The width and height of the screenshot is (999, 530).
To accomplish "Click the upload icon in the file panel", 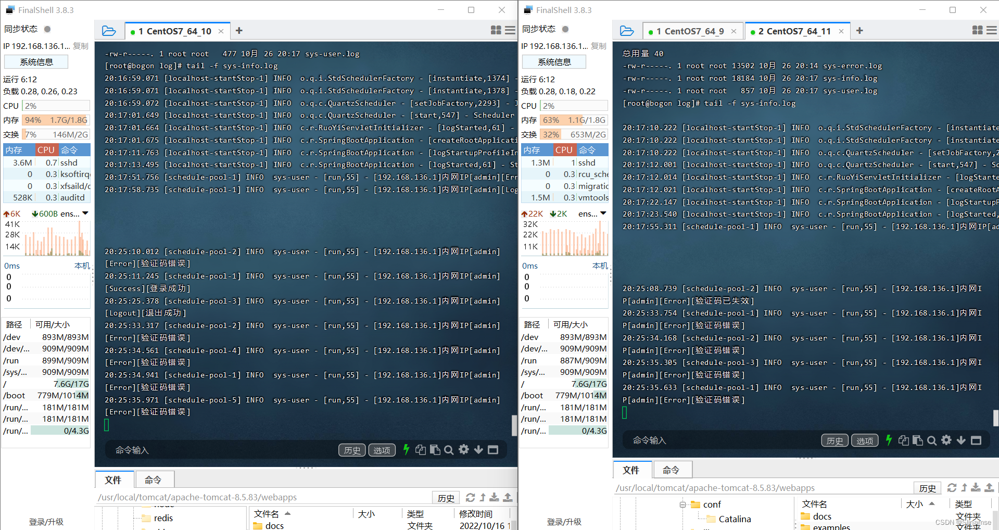I will 508,497.
